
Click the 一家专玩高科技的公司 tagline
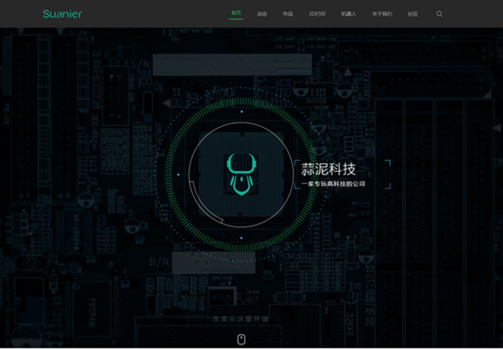(337, 184)
